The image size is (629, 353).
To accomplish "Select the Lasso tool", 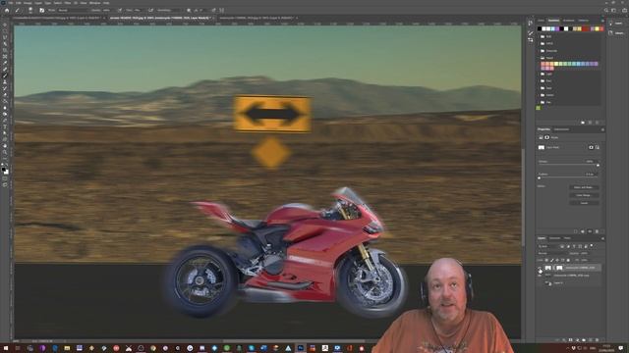I will point(5,37).
